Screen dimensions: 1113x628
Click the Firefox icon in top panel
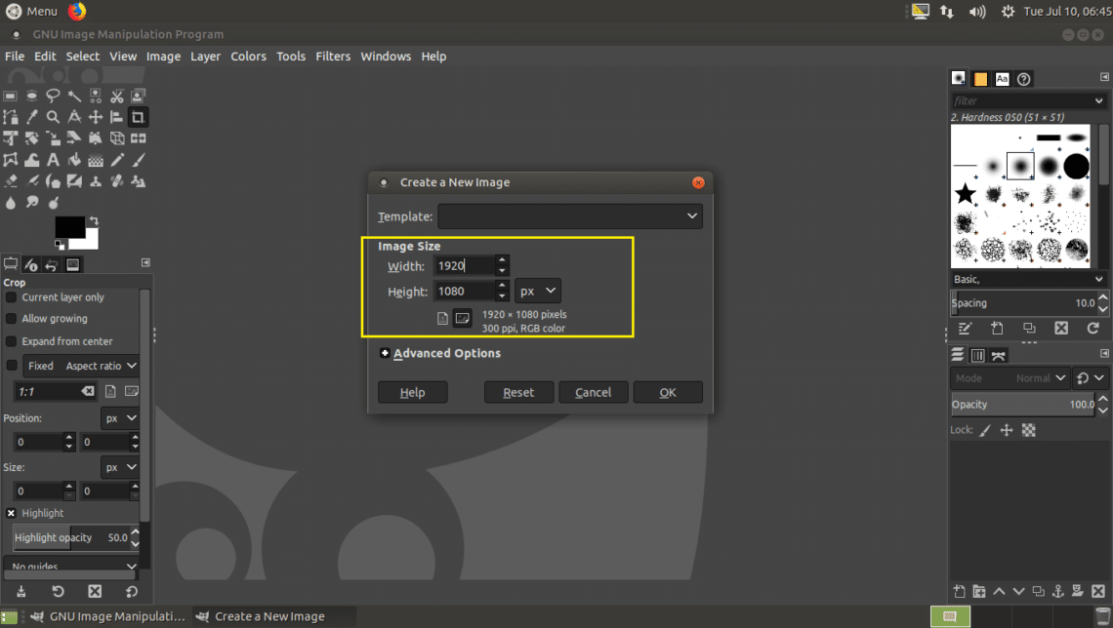pyautogui.click(x=77, y=11)
